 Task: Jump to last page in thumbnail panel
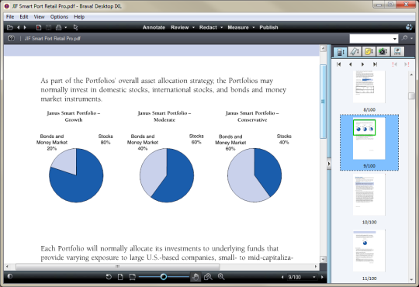(376, 64)
